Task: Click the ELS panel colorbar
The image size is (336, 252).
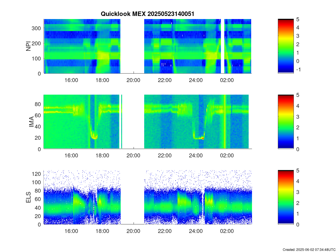Action: 286,197
